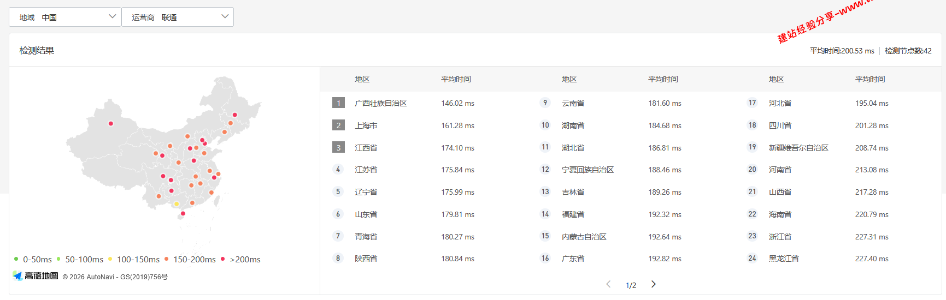Open the 运营商 联通 carrier dropdown
This screenshot has height=300, width=946.
(x=178, y=17)
